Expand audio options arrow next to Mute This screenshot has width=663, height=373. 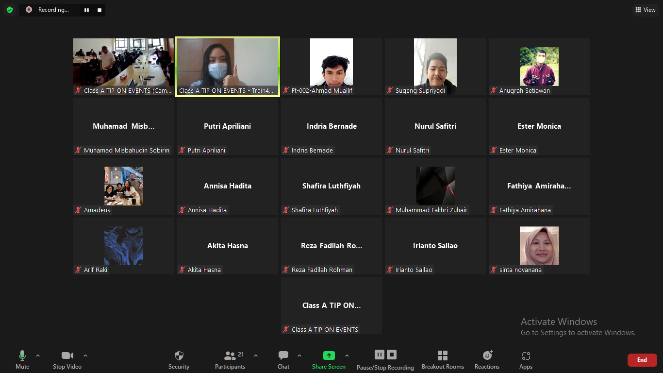coord(38,356)
